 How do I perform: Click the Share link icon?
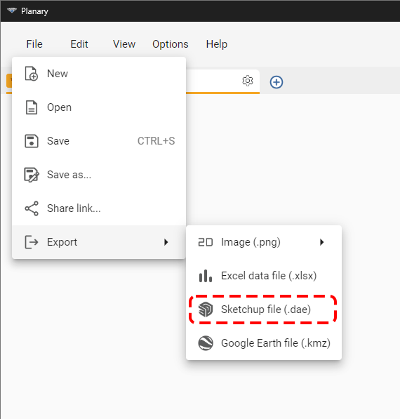[32, 208]
